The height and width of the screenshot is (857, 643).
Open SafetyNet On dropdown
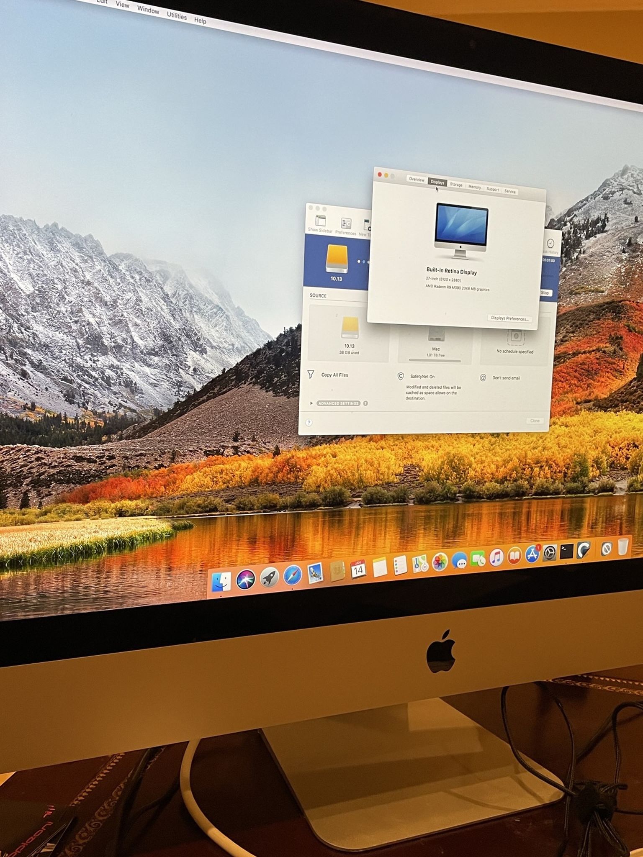(x=422, y=377)
